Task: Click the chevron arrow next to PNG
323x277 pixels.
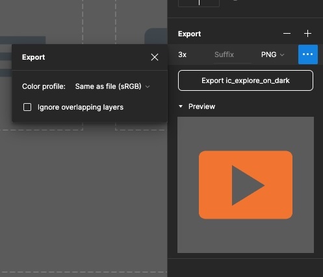Action: pyautogui.click(x=282, y=55)
